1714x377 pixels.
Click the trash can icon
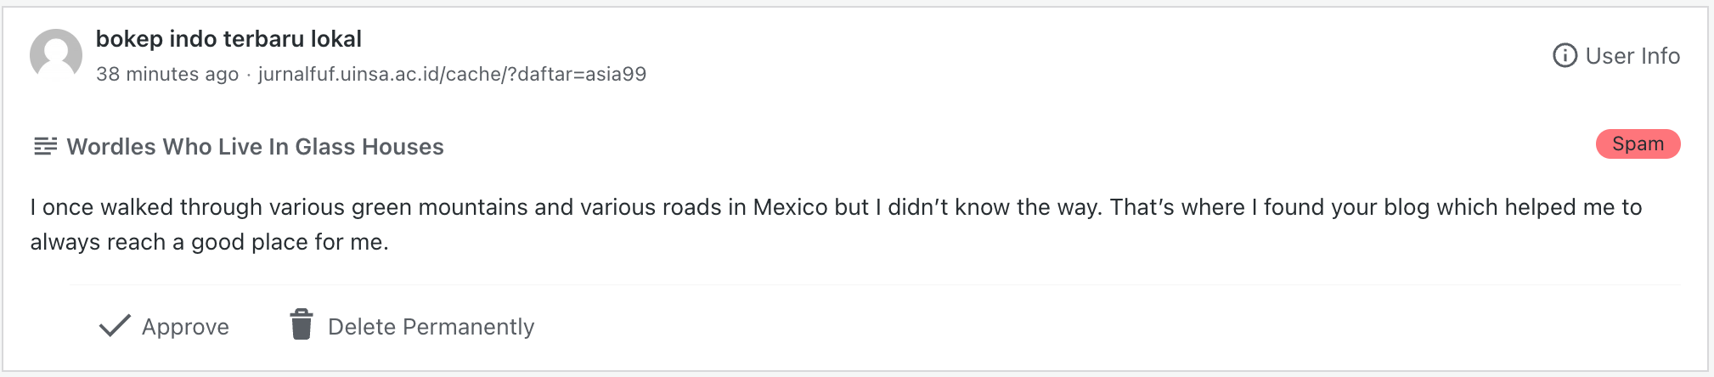tap(302, 324)
